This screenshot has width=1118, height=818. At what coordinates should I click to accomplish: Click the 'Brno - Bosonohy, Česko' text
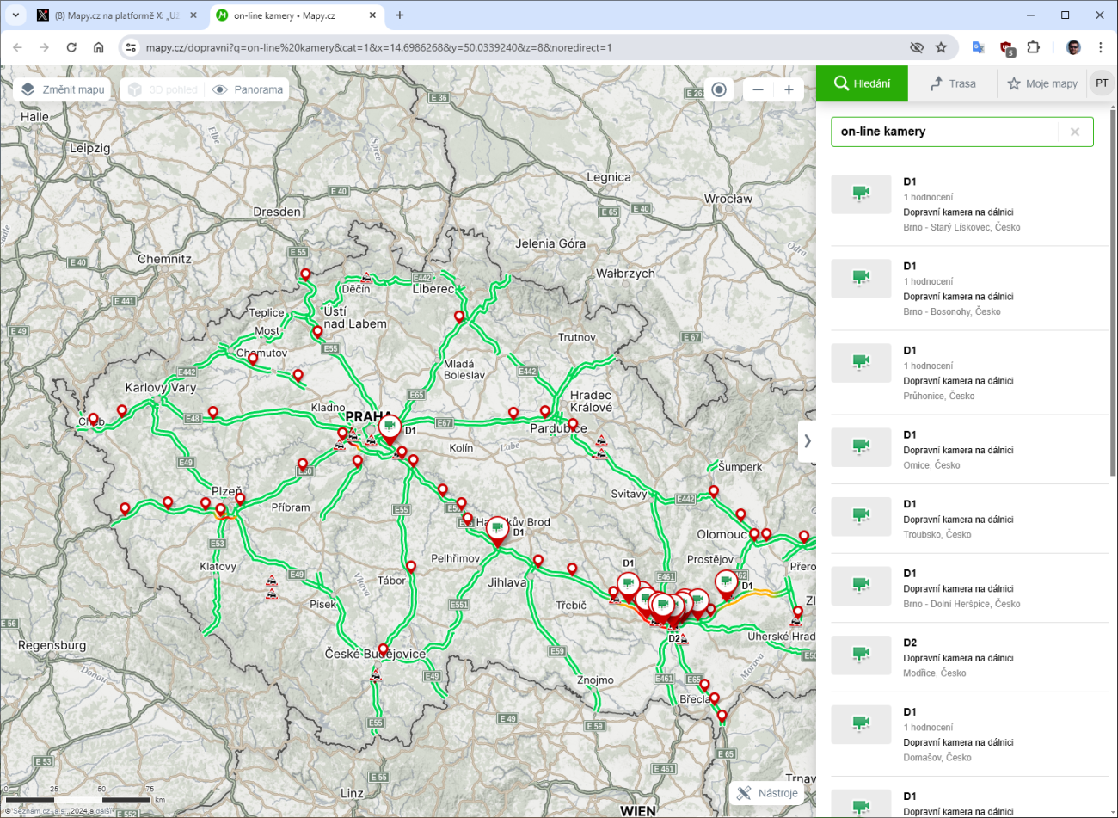point(952,312)
